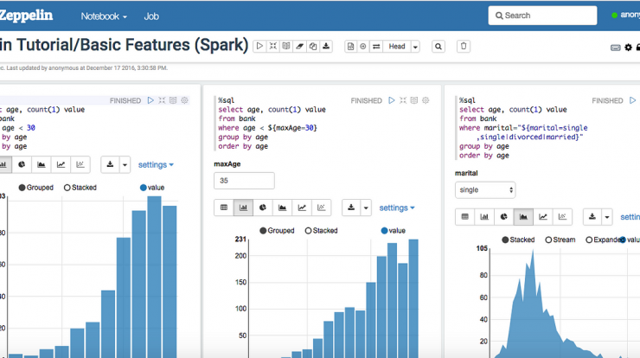The image size is (640, 358).
Task: Focus the Search box in the navbar
Action: (x=542, y=16)
